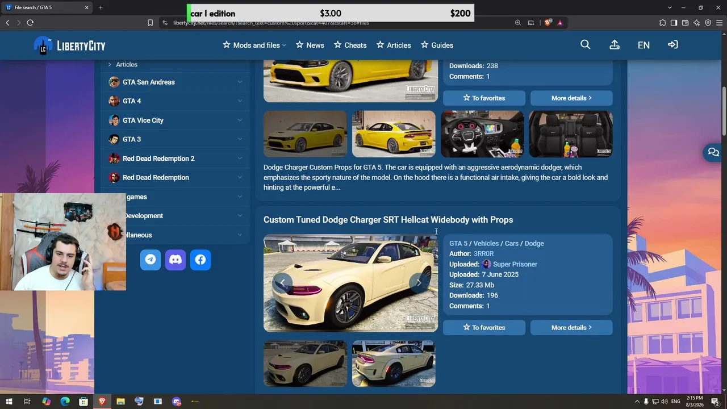Click the Brave VPN shield icon

(x=708, y=23)
